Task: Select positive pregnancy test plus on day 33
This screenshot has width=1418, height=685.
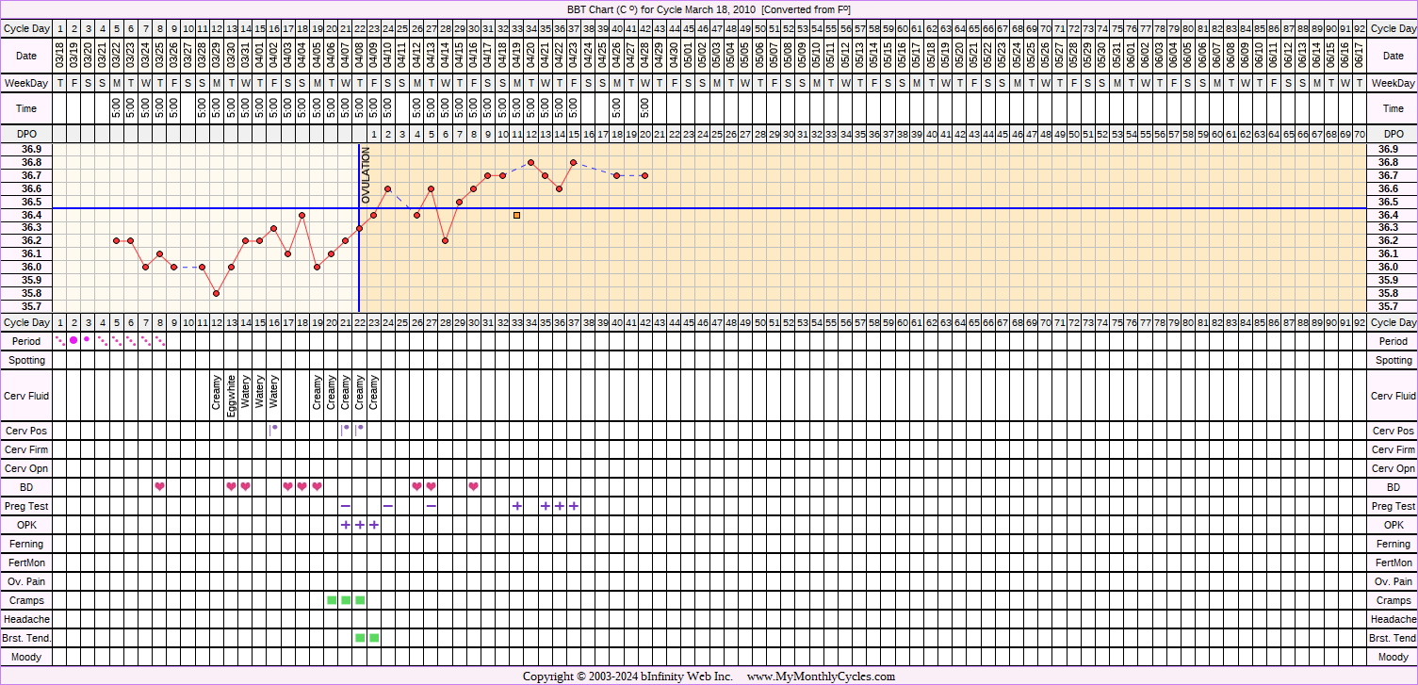Action: tap(517, 506)
